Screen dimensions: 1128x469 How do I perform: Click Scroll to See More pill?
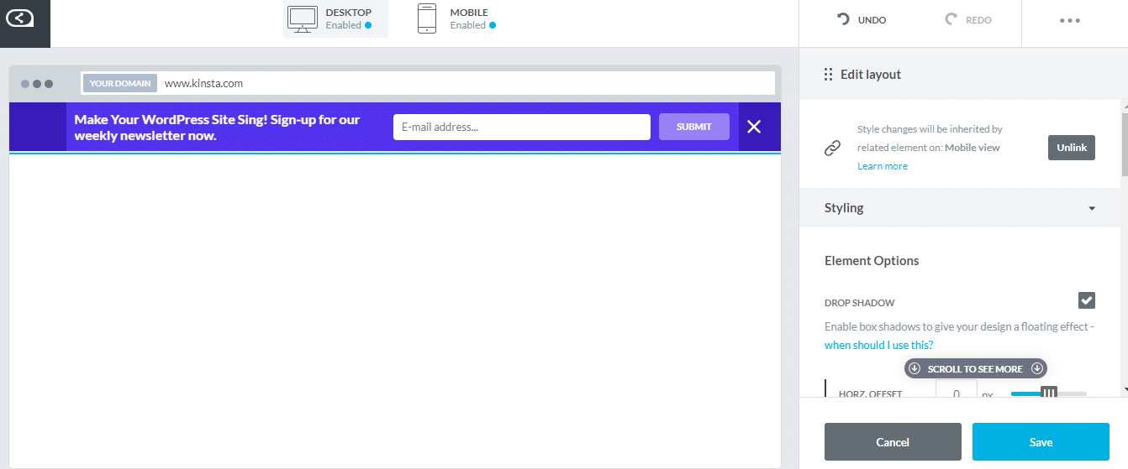(975, 368)
